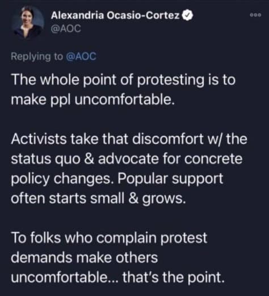The width and height of the screenshot is (269, 296).
Task: Click the phrase 'Popular support'
Action: [170, 179]
